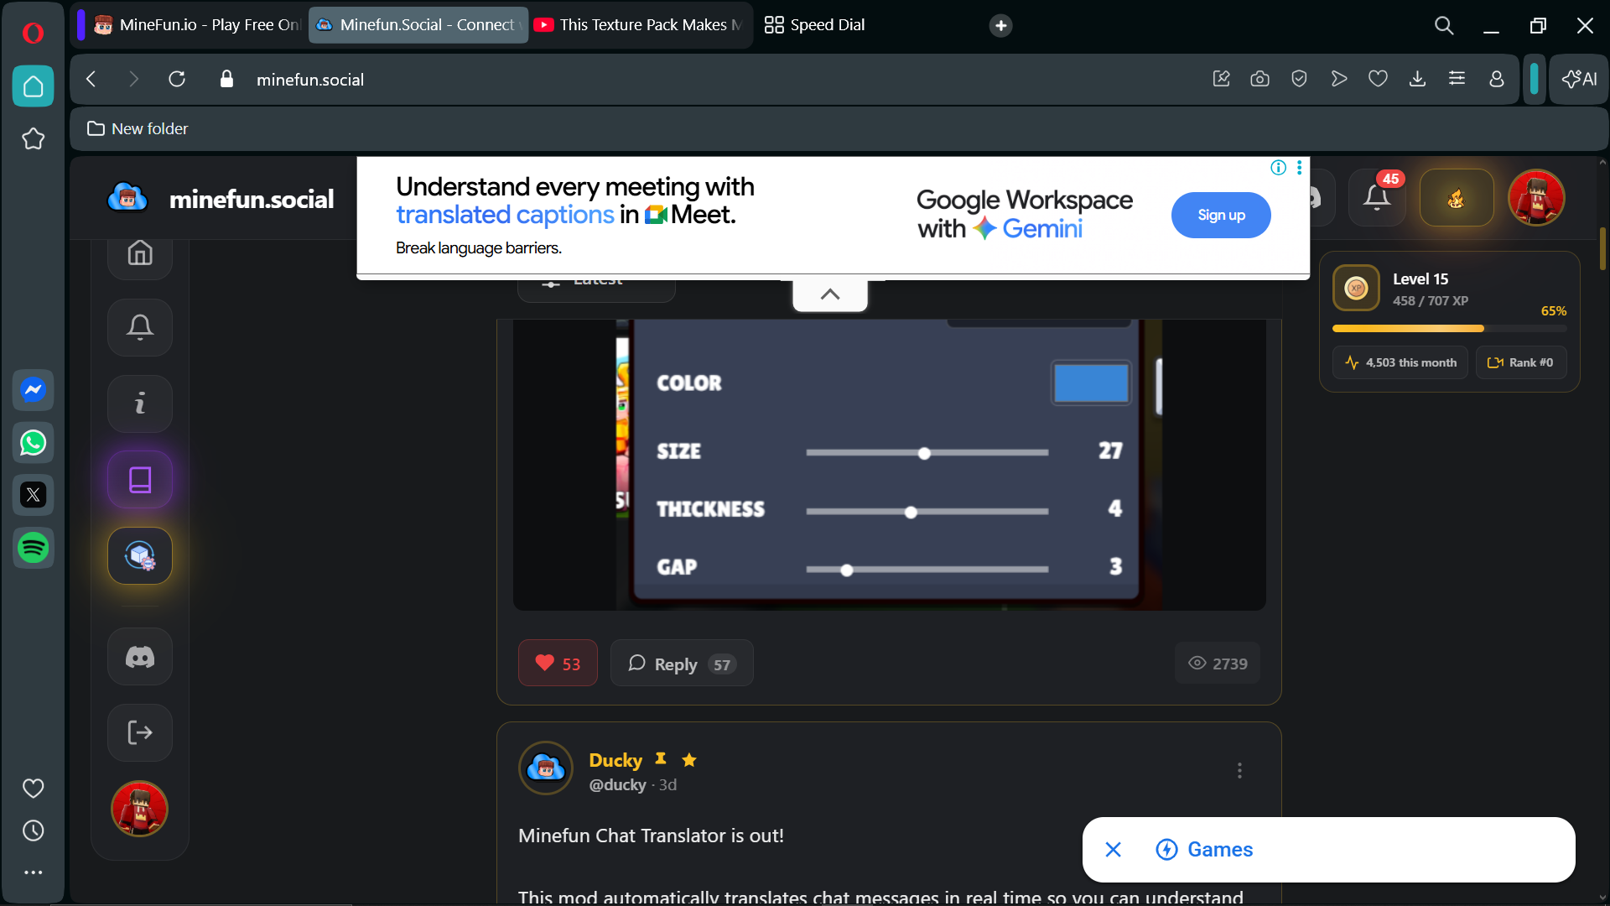
Task: Open the info page icon in sidebar
Action: pyautogui.click(x=140, y=404)
